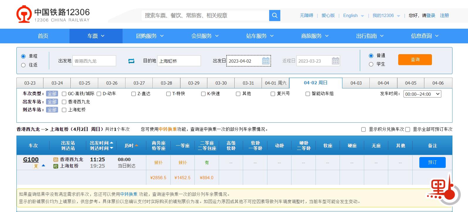Click the 始 origin station marker icon
Image resolution: width=468 pixels, height=212 pixels.
tap(56, 160)
